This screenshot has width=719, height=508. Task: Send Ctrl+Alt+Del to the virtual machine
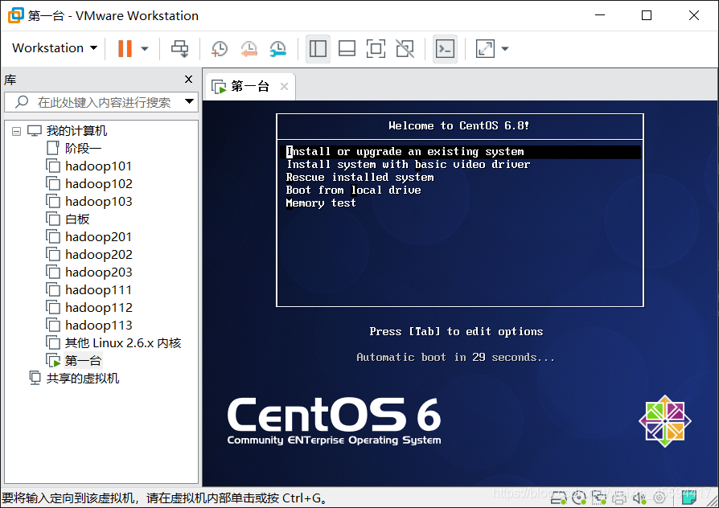pos(180,48)
